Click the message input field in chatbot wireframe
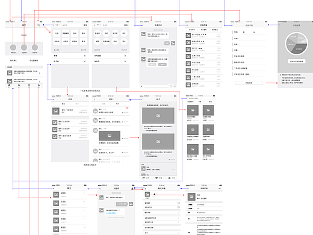This screenshot has height=235, width=313. tap(156, 86)
